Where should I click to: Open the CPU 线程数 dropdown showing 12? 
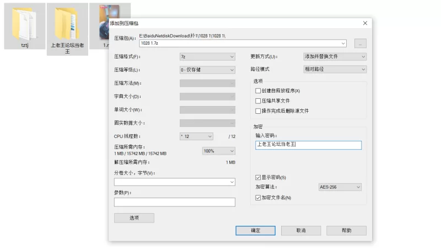(x=196, y=136)
